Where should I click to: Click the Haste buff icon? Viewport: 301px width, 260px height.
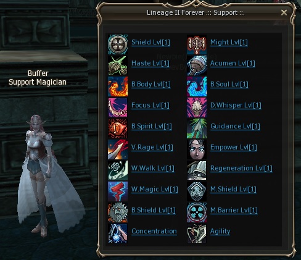(118, 65)
